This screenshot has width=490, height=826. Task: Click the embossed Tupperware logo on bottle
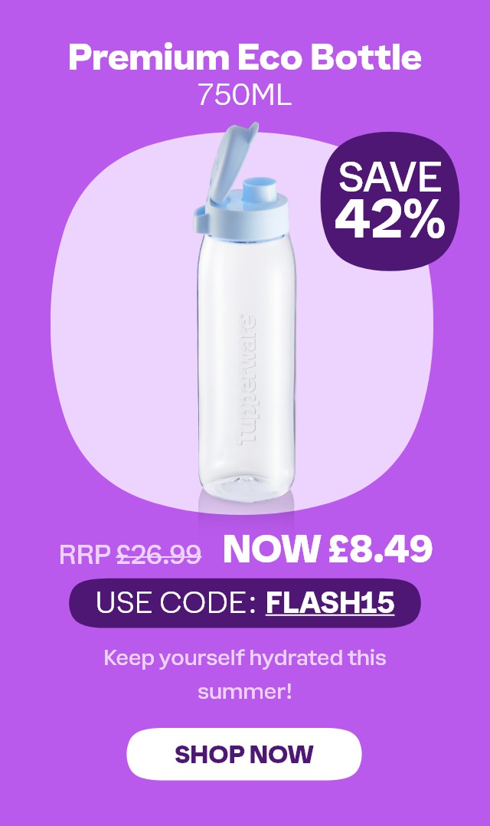[247, 379]
